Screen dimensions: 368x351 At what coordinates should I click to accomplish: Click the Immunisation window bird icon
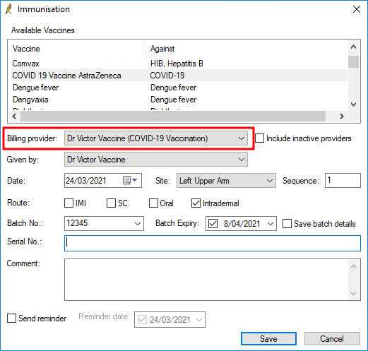click(9, 9)
